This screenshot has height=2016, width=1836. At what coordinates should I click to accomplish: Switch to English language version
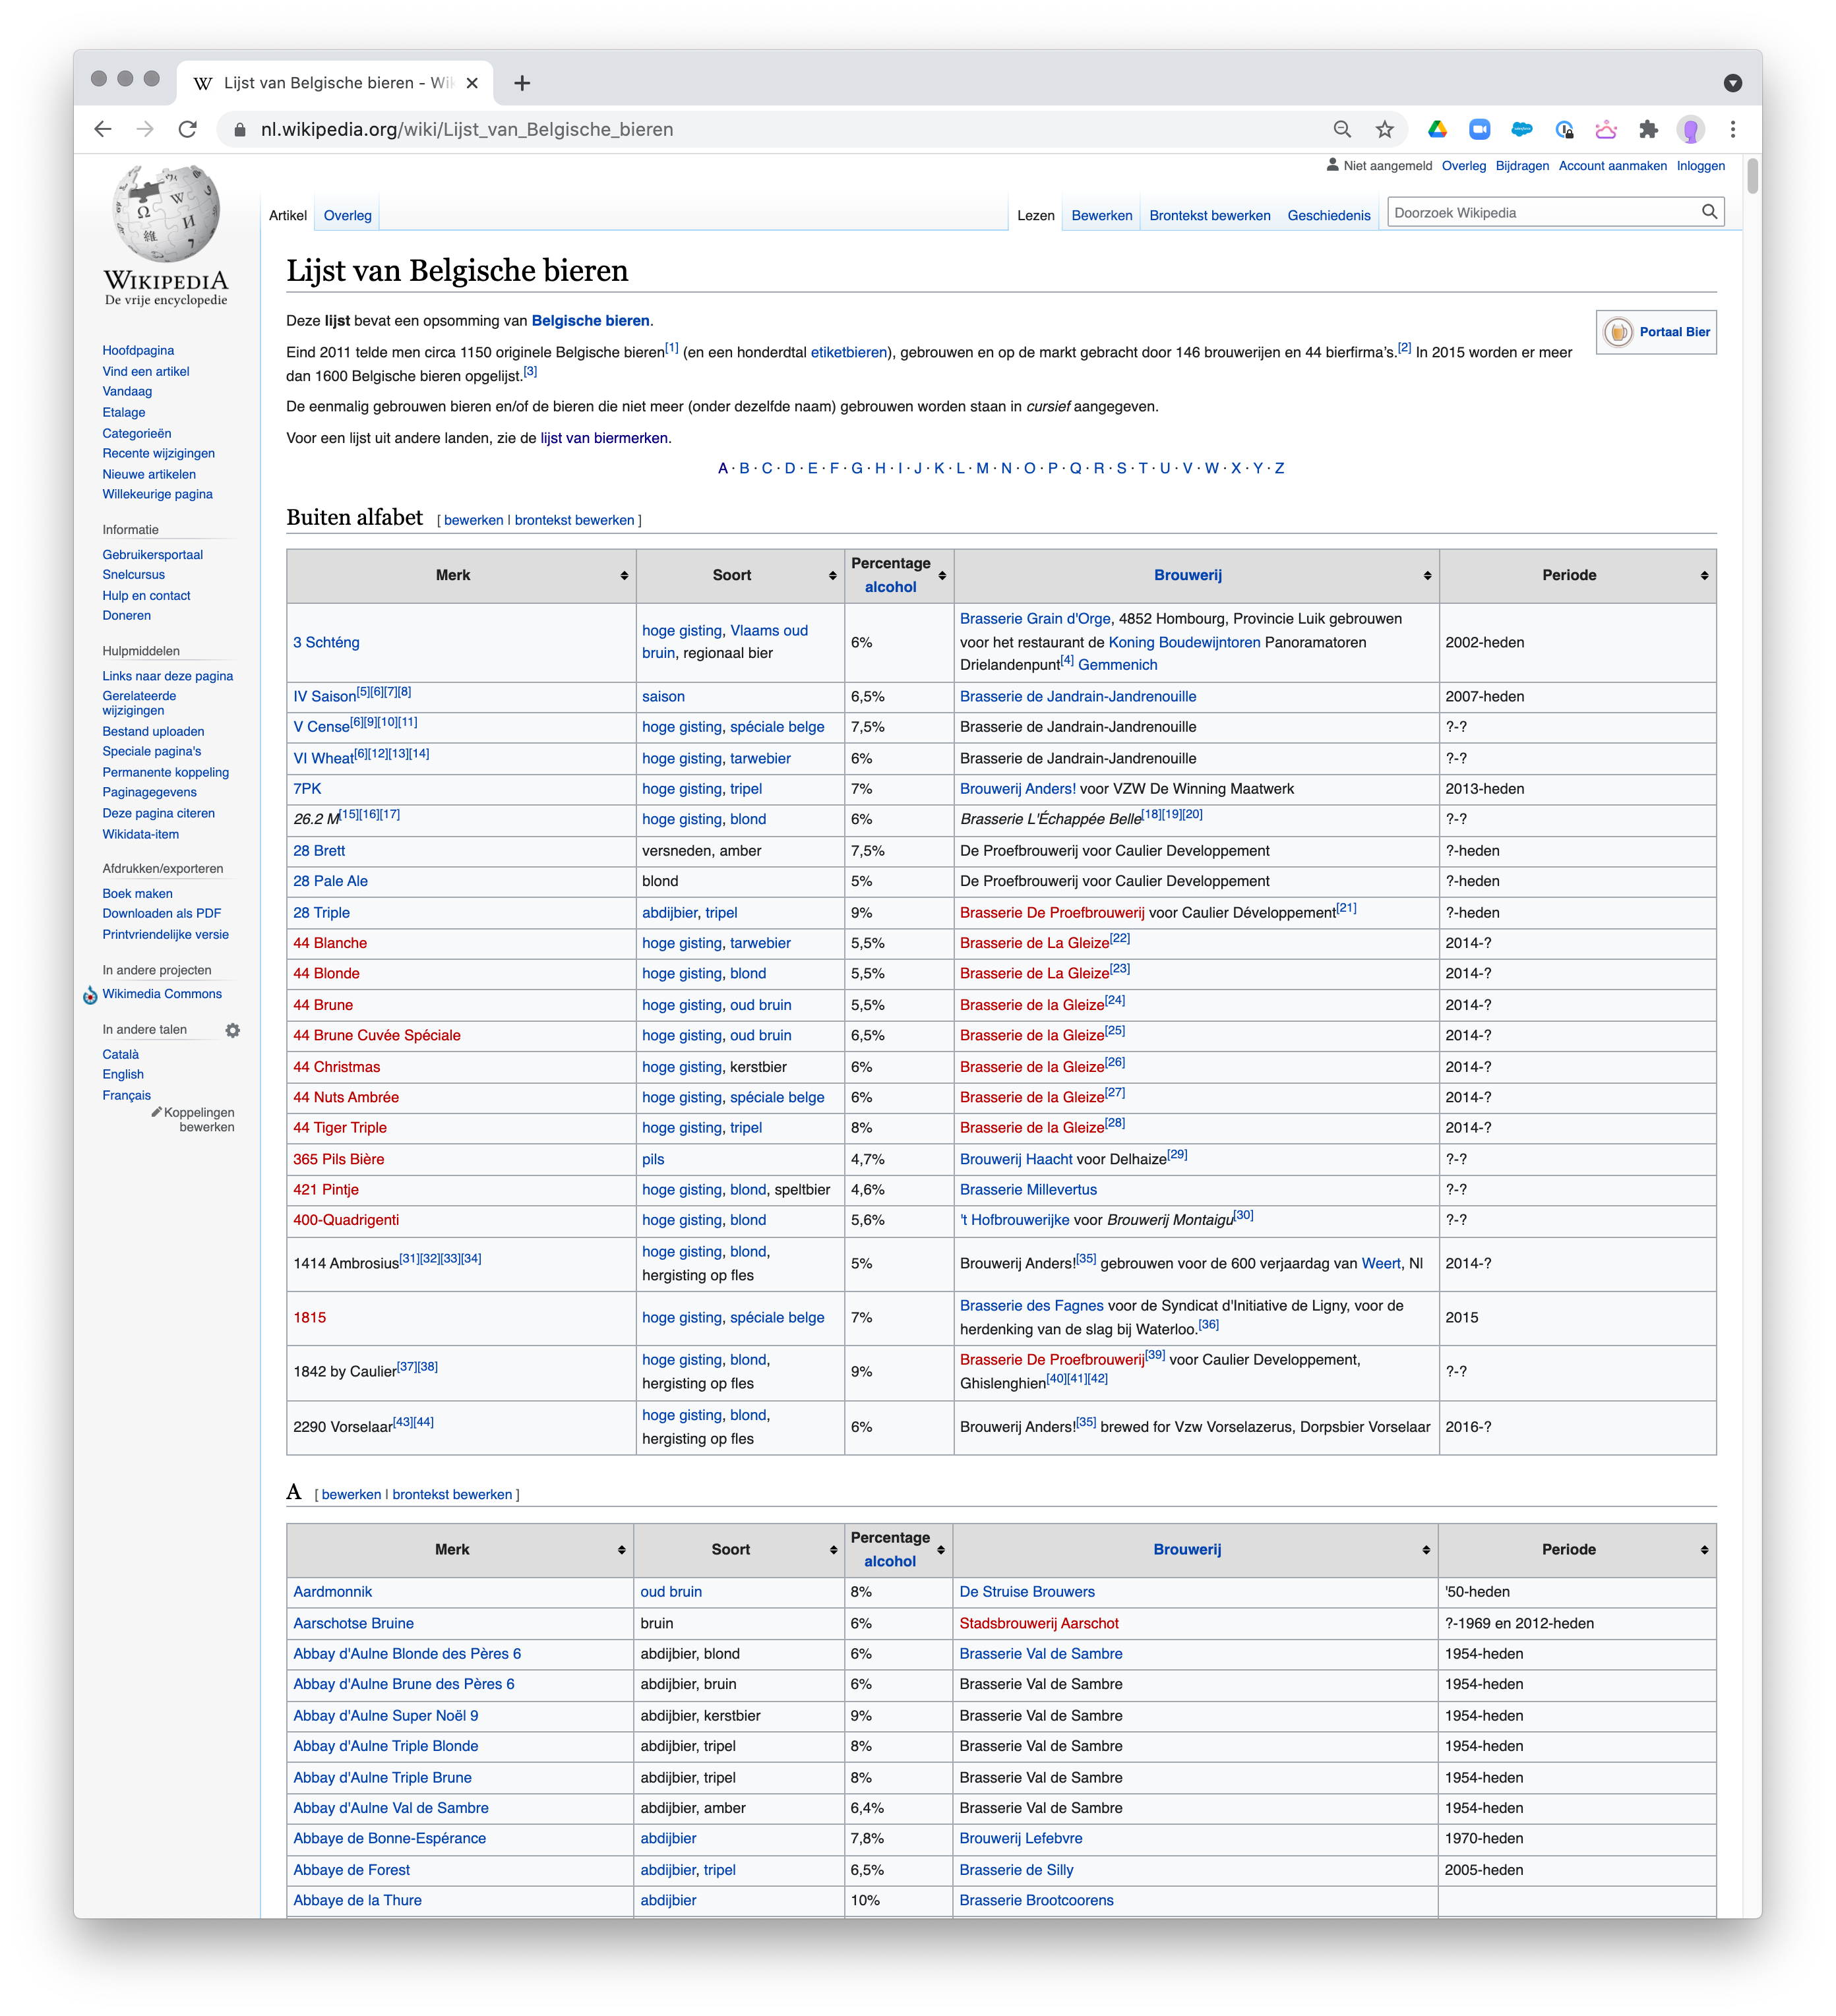pyautogui.click(x=123, y=1074)
